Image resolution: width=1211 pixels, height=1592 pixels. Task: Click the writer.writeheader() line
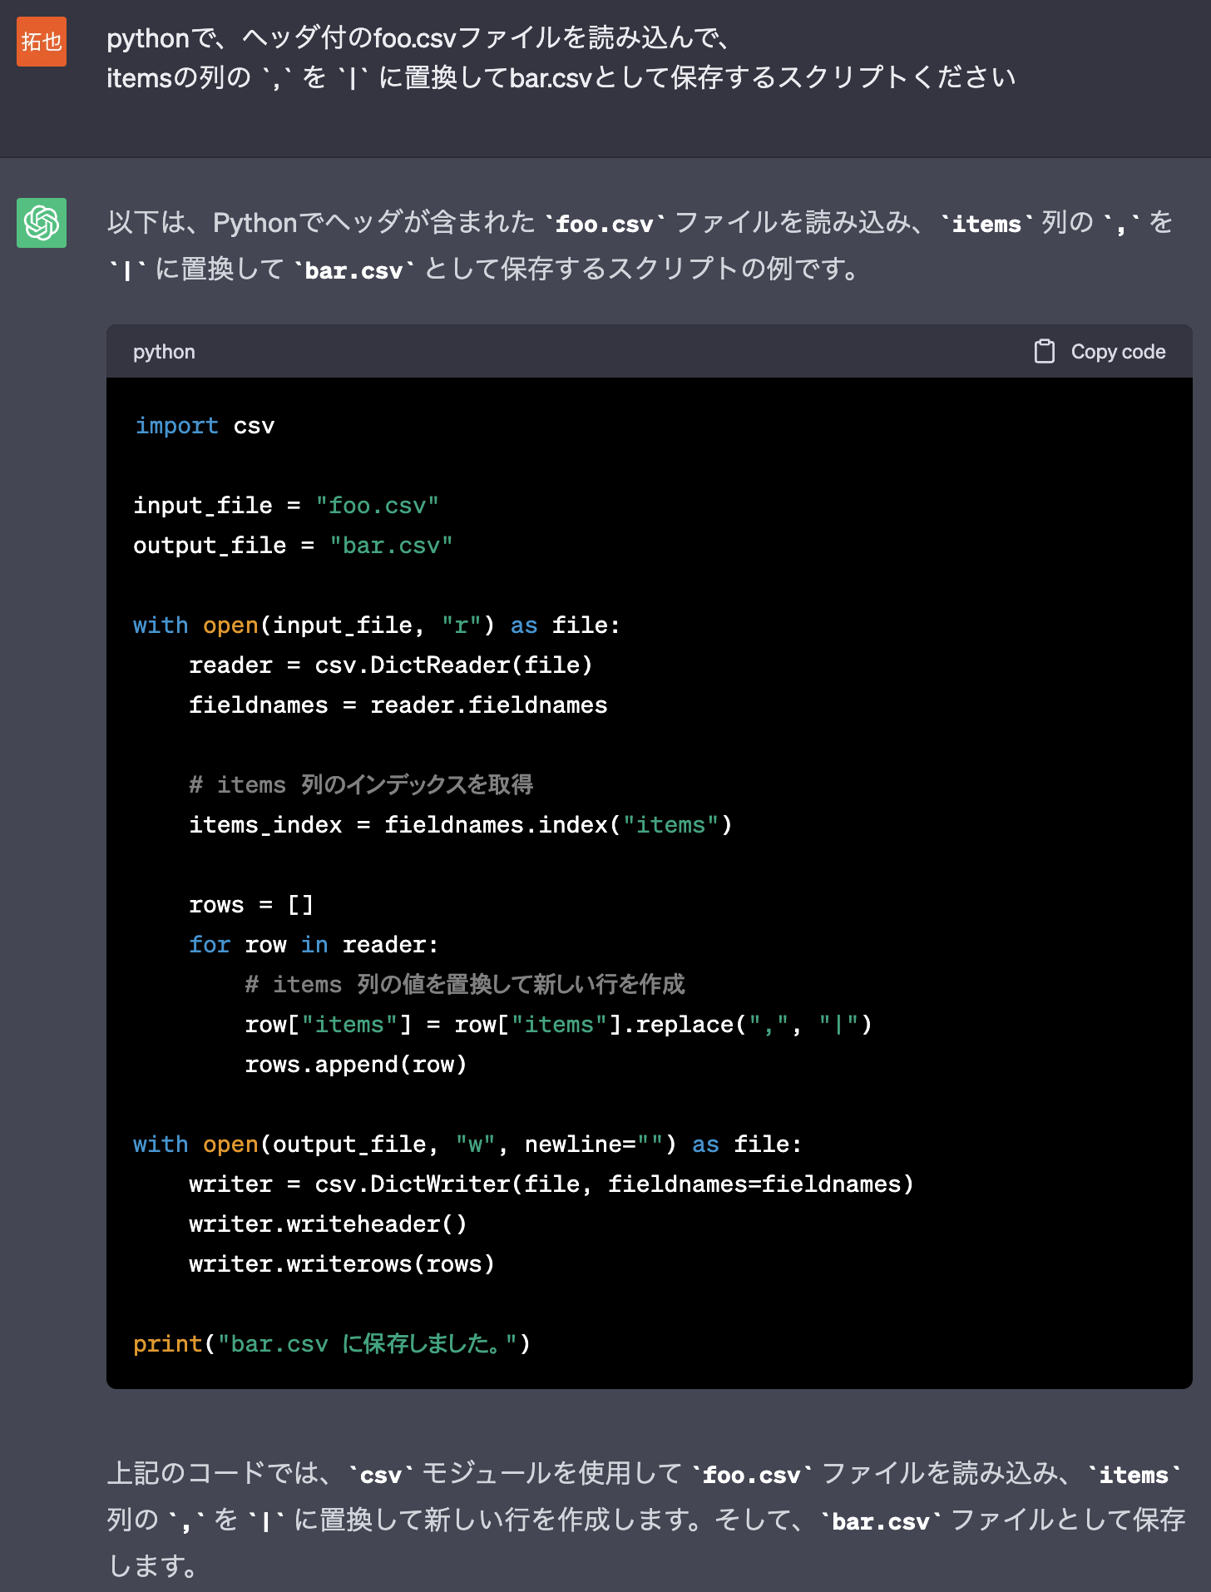328,1224
